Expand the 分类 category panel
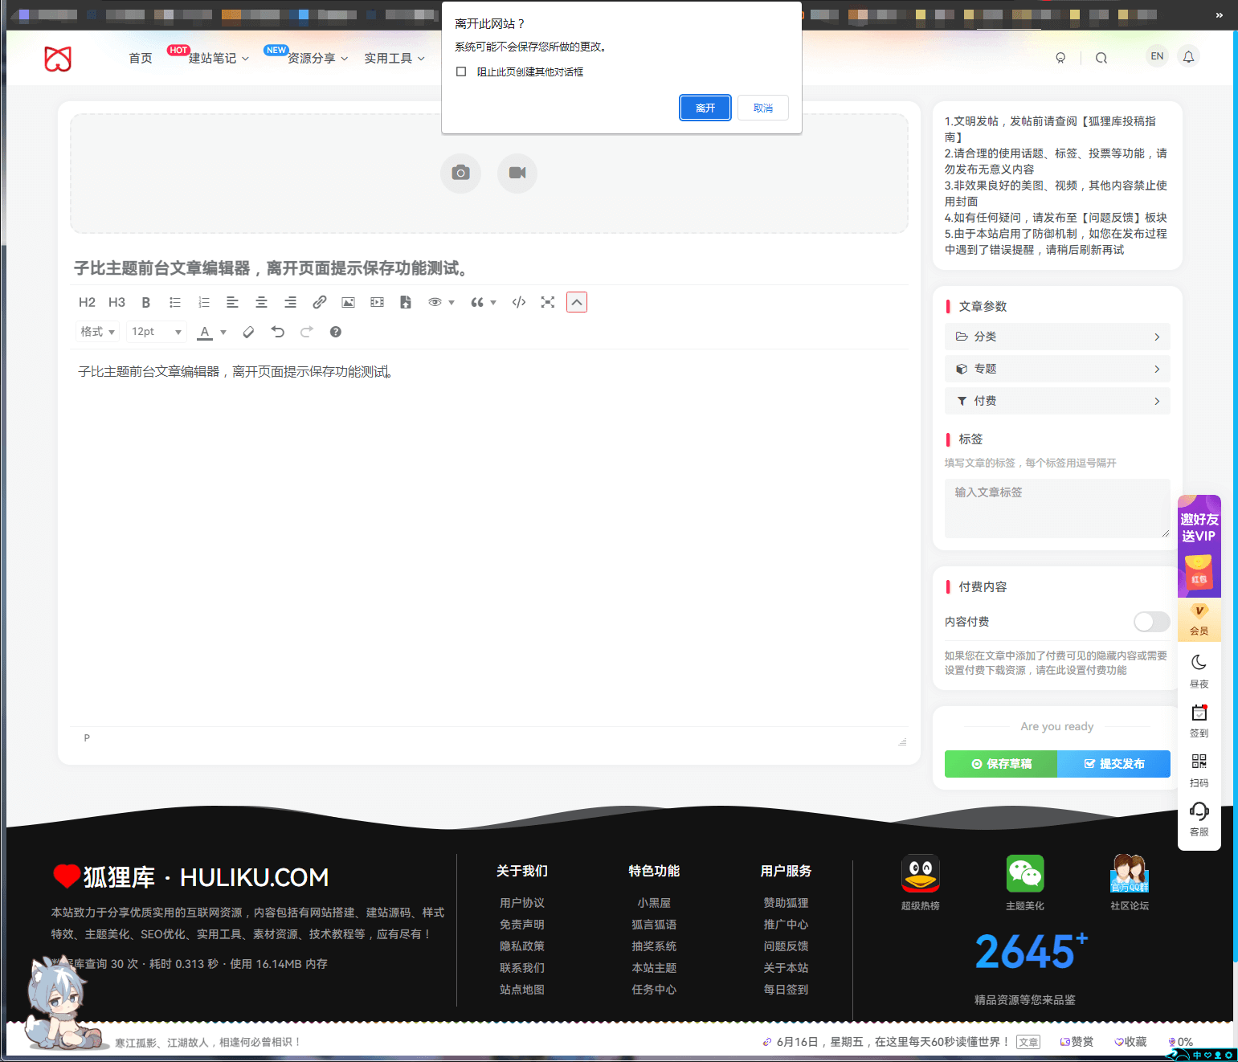This screenshot has height=1062, width=1238. click(1057, 337)
